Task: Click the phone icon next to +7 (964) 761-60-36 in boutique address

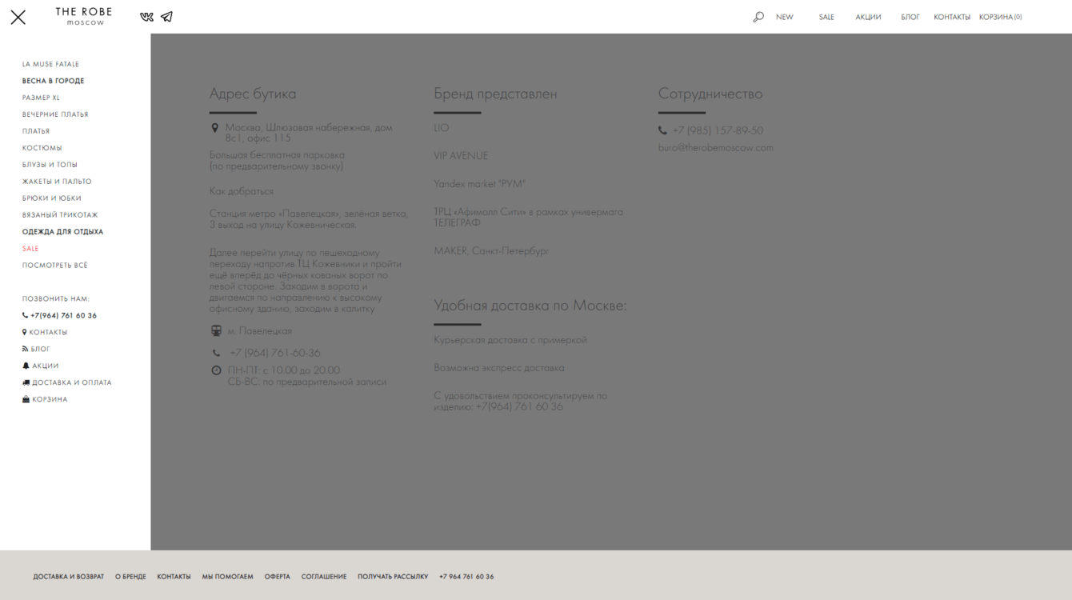Action: pos(216,353)
